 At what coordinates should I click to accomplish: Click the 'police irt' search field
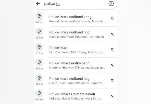pos(73,4)
